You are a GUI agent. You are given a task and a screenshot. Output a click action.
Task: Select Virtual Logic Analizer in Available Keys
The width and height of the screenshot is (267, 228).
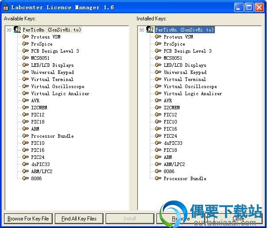point(60,93)
